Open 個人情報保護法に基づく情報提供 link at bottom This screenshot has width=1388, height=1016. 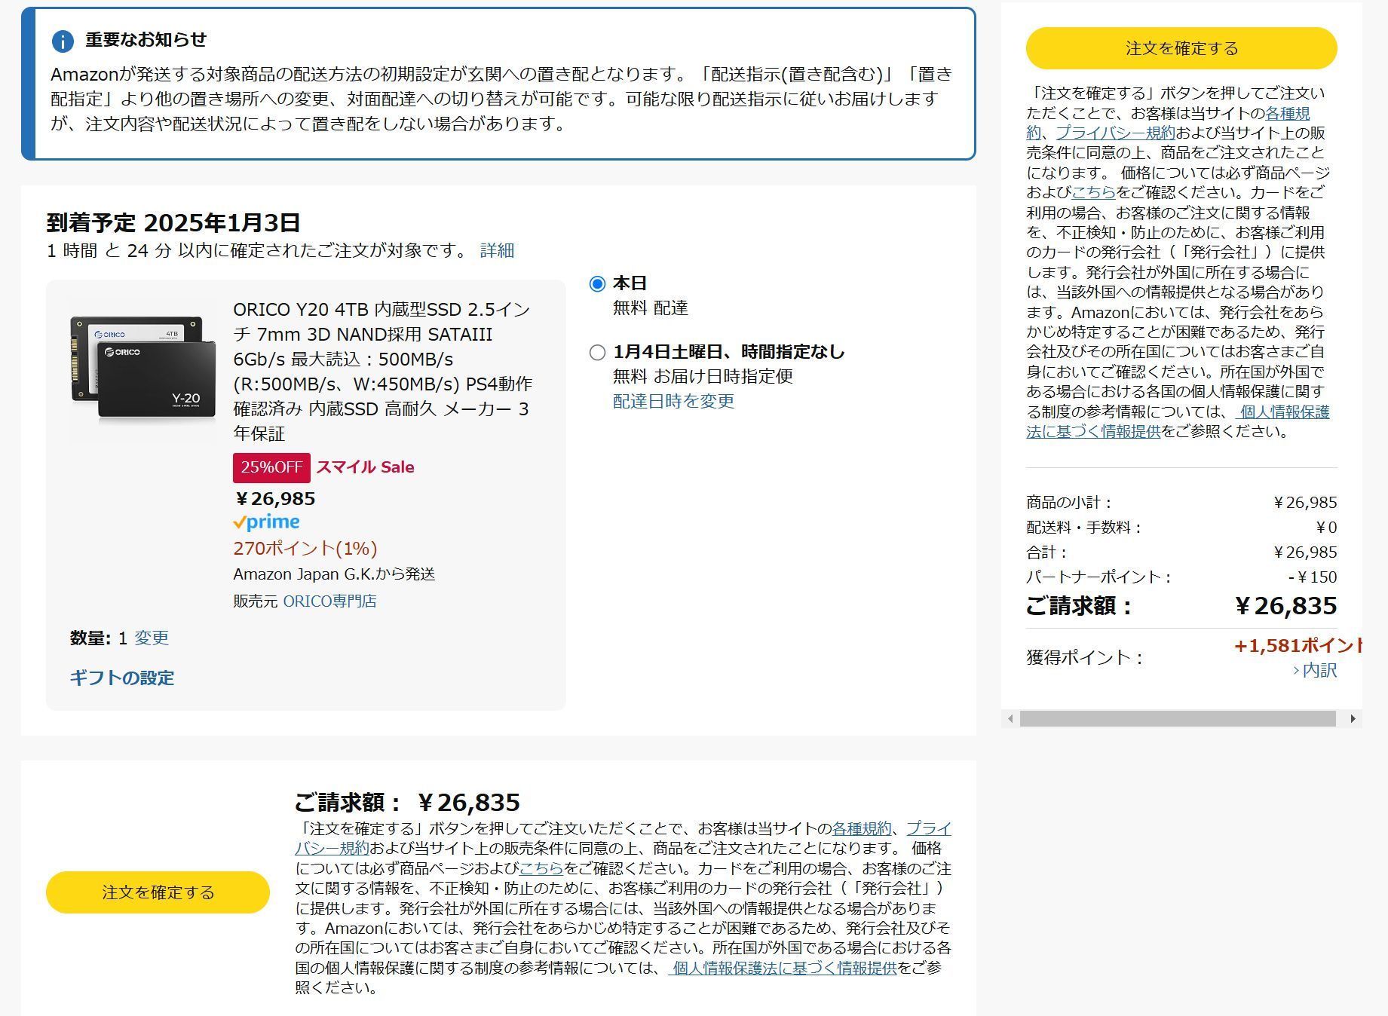783,968
